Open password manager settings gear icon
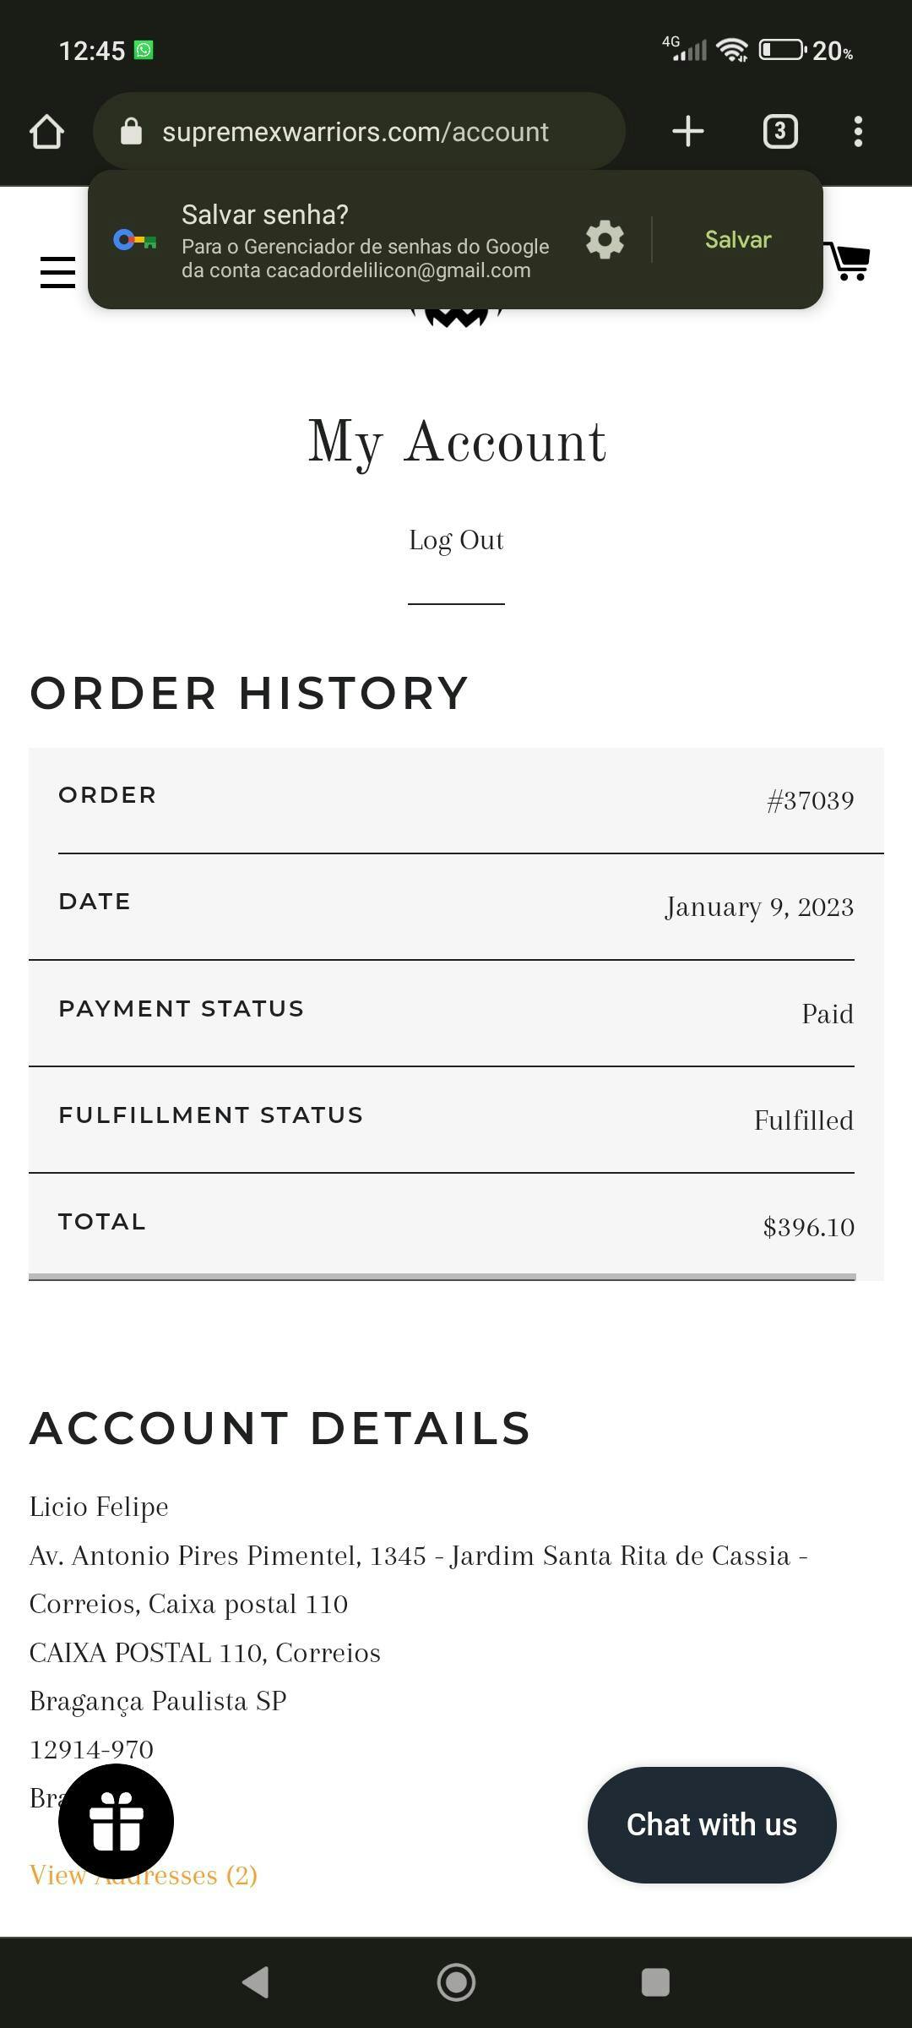The height and width of the screenshot is (2028, 912). click(605, 240)
